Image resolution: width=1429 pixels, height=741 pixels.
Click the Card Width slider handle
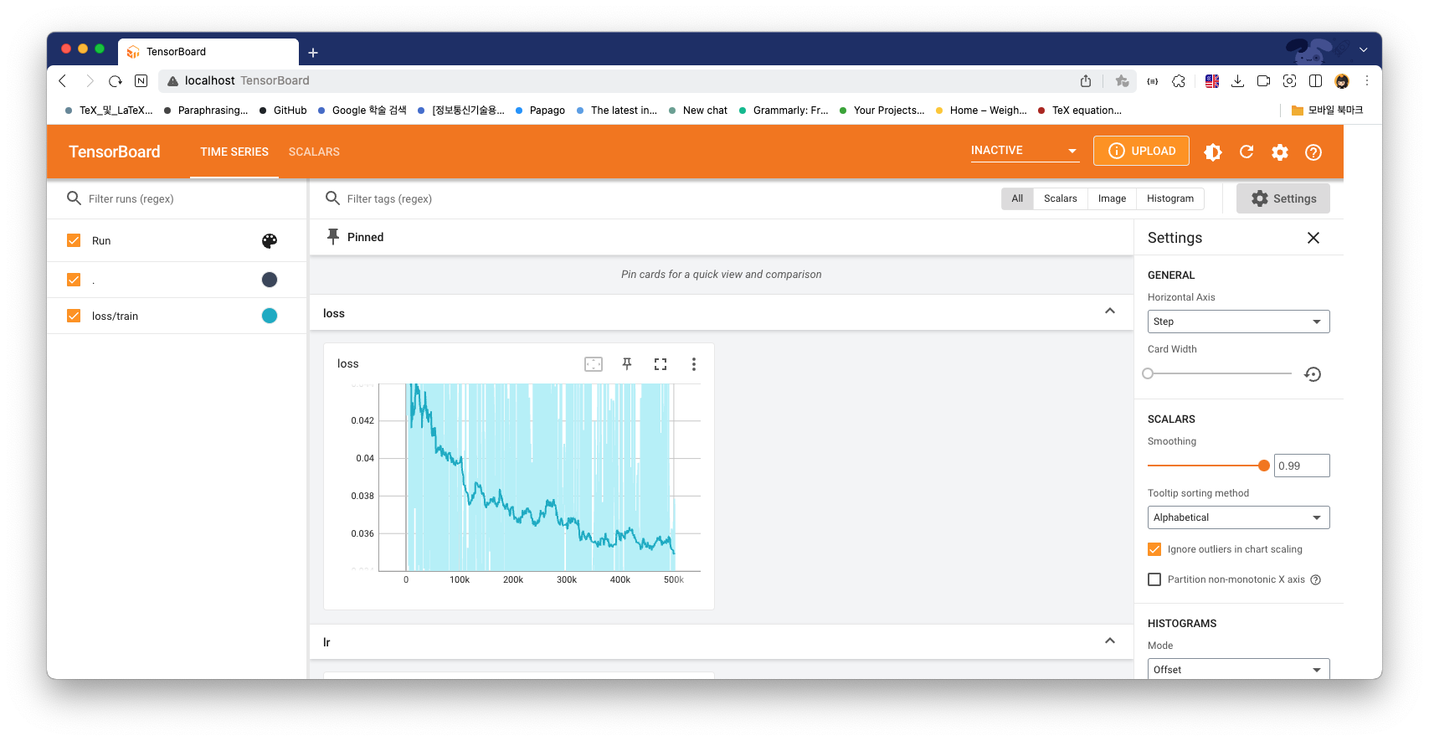click(1149, 373)
